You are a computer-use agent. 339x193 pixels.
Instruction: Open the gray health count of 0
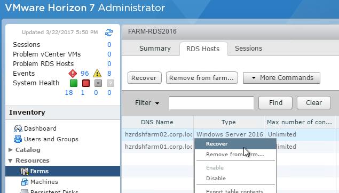tap(96, 93)
